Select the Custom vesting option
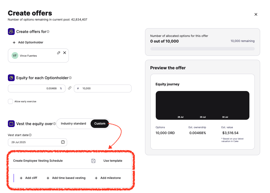This screenshot has width=270, height=193. [100, 123]
